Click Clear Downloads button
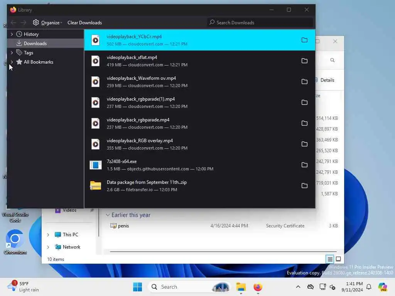395x296 pixels. tap(84, 23)
